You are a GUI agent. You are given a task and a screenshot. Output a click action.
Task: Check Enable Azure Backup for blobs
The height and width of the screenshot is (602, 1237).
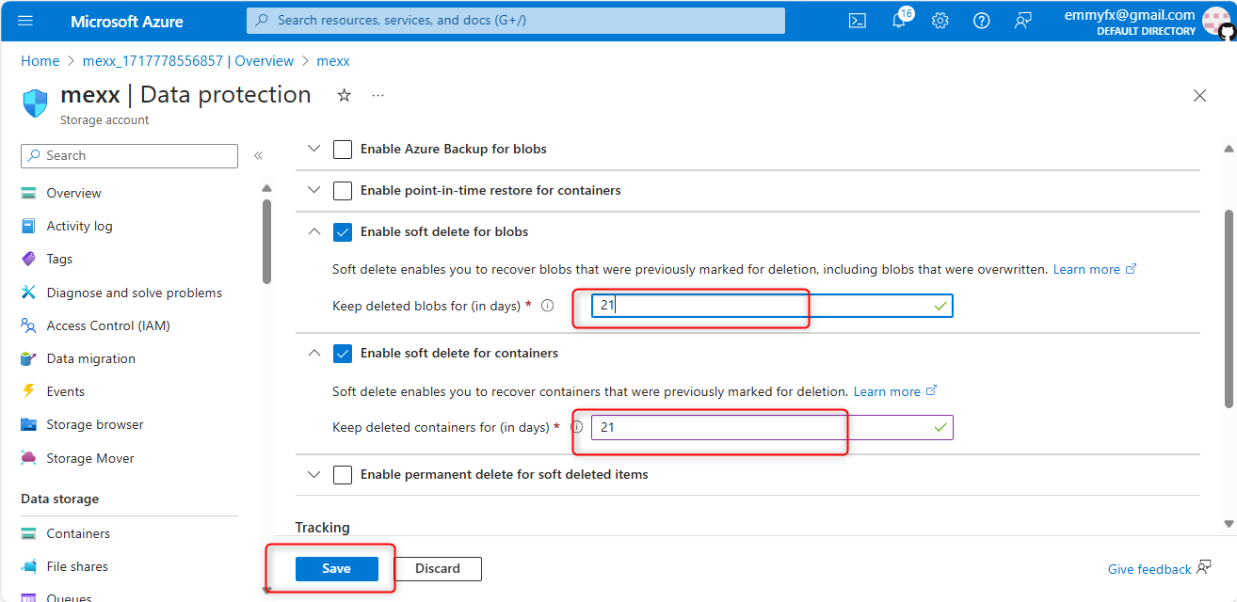pyautogui.click(x=343, y=150)
